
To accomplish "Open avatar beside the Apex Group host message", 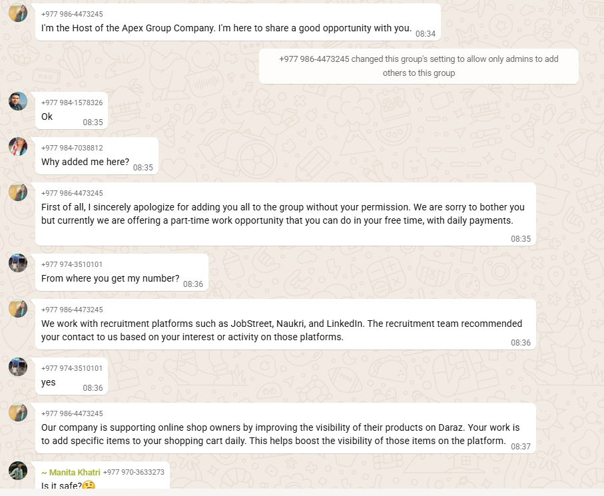I will pos(18,13).
